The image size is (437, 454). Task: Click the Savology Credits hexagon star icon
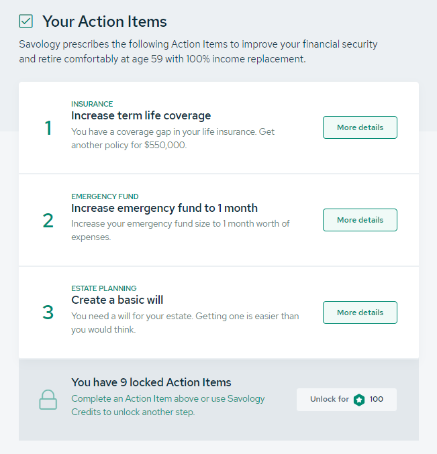click(x=359, y=400)
